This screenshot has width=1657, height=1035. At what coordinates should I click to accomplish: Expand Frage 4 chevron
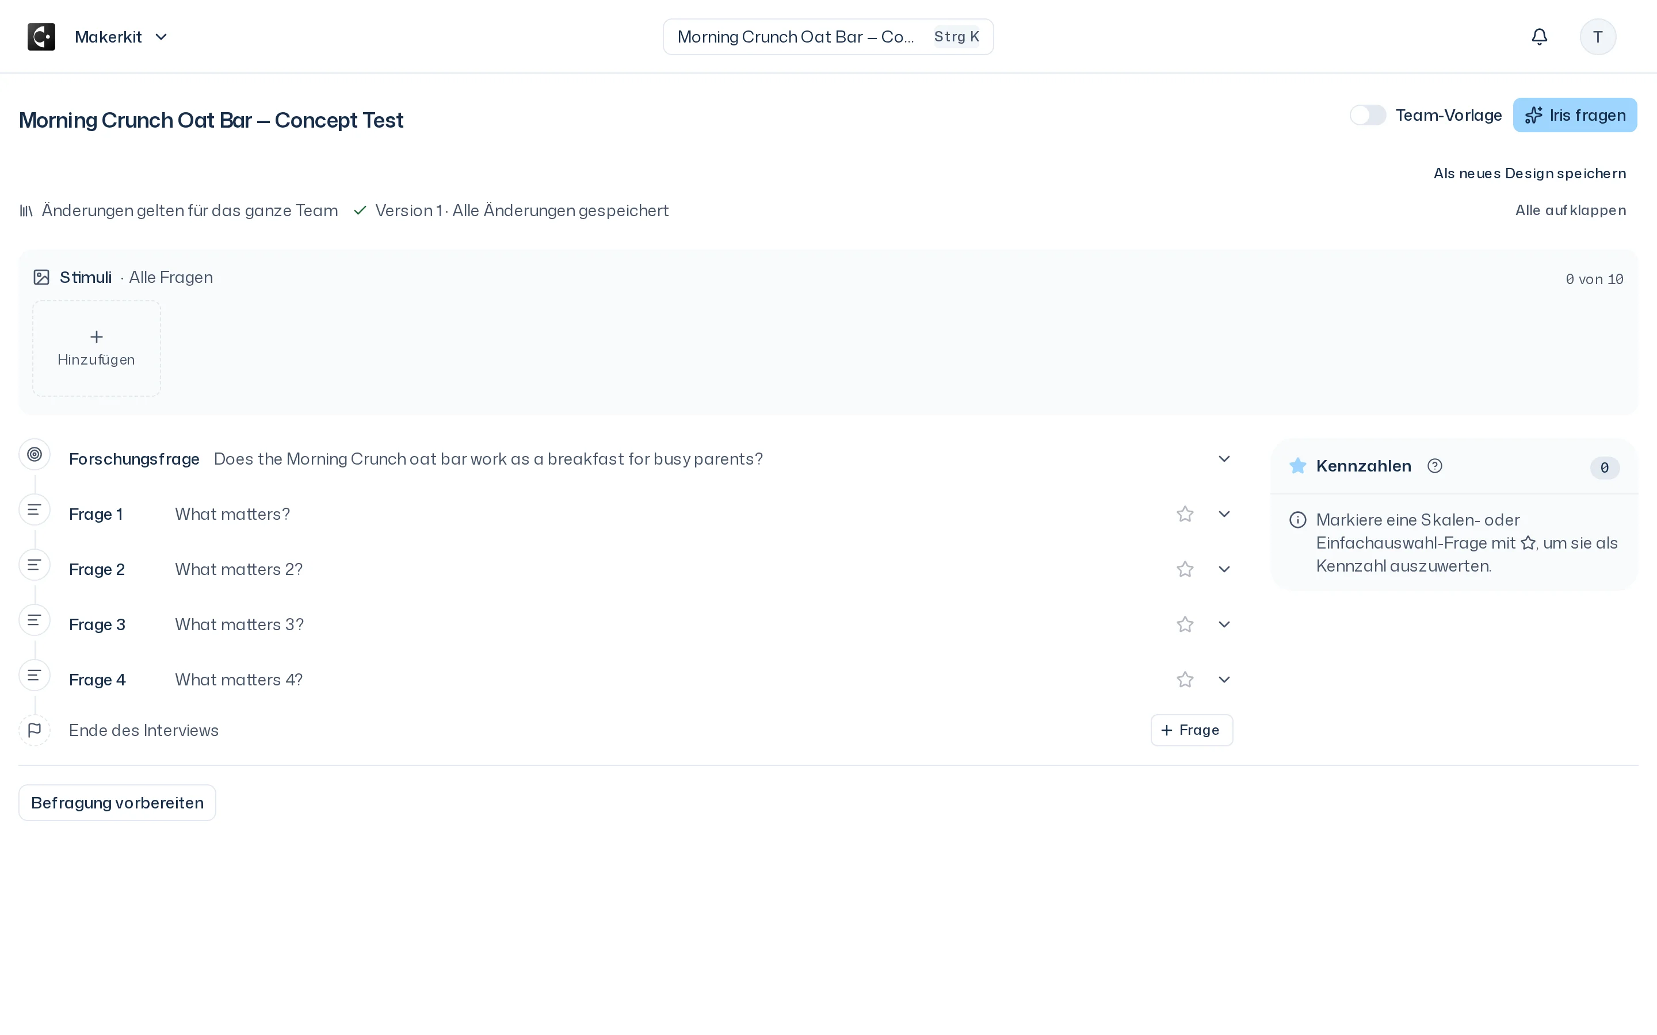pos(1224,680)
